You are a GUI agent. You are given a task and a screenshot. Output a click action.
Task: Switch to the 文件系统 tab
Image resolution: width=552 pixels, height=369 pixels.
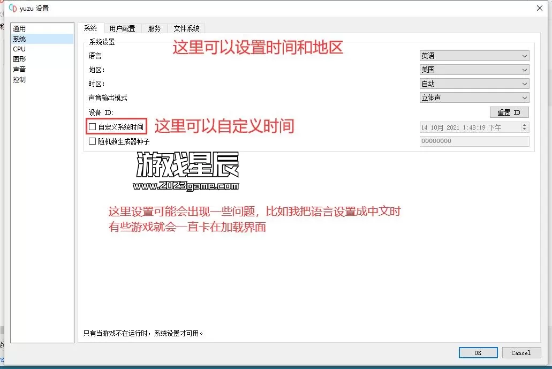pyautogui.click(x=186, y=28)
